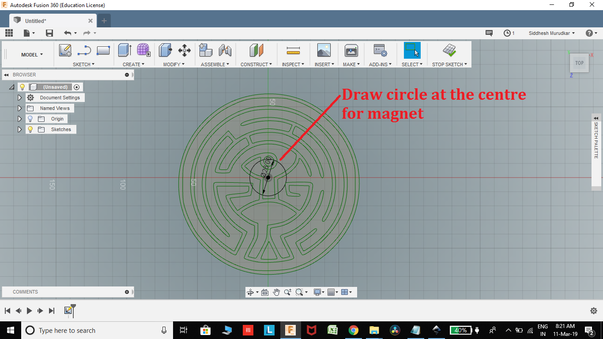Activate the Move/Copy tool

(x=185, y=50)
